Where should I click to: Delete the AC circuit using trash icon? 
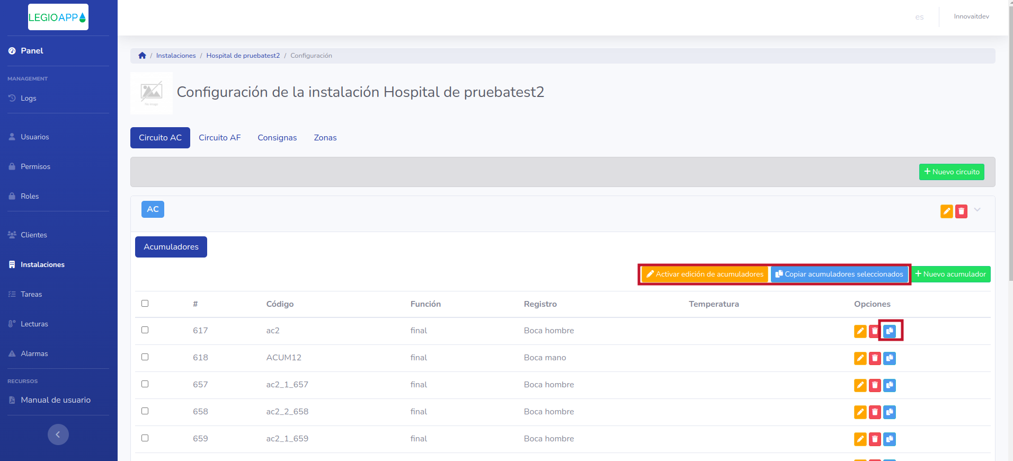click(961, 211)
